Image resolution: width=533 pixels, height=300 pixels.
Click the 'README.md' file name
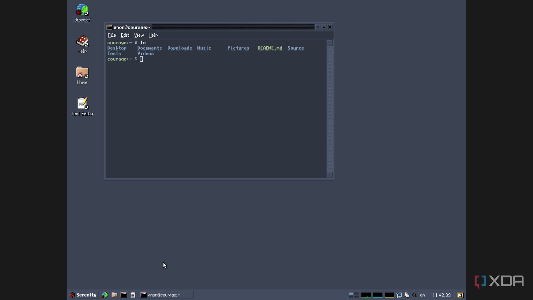pyautogui.click(x=270, y=48)
